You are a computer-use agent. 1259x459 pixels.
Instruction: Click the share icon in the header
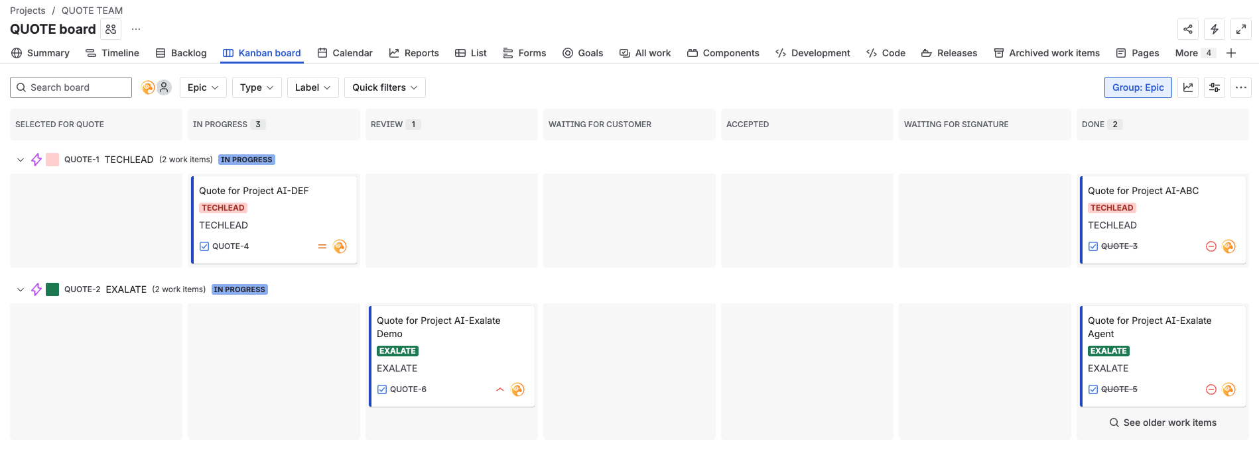pyautogui.click(x=1188, y=29)
